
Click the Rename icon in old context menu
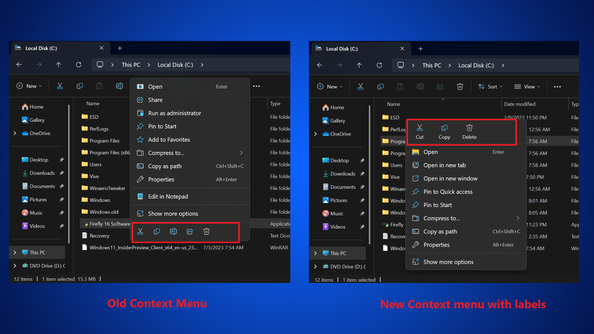click(x=173, y=231)
